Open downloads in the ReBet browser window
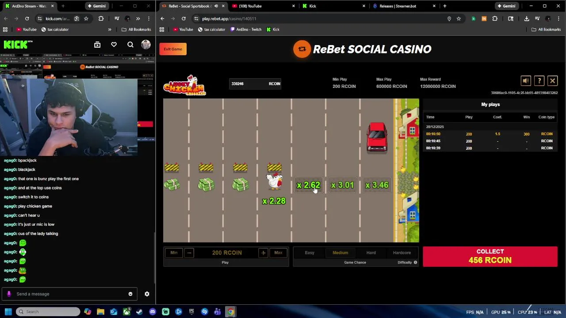 tap(526, 19)
